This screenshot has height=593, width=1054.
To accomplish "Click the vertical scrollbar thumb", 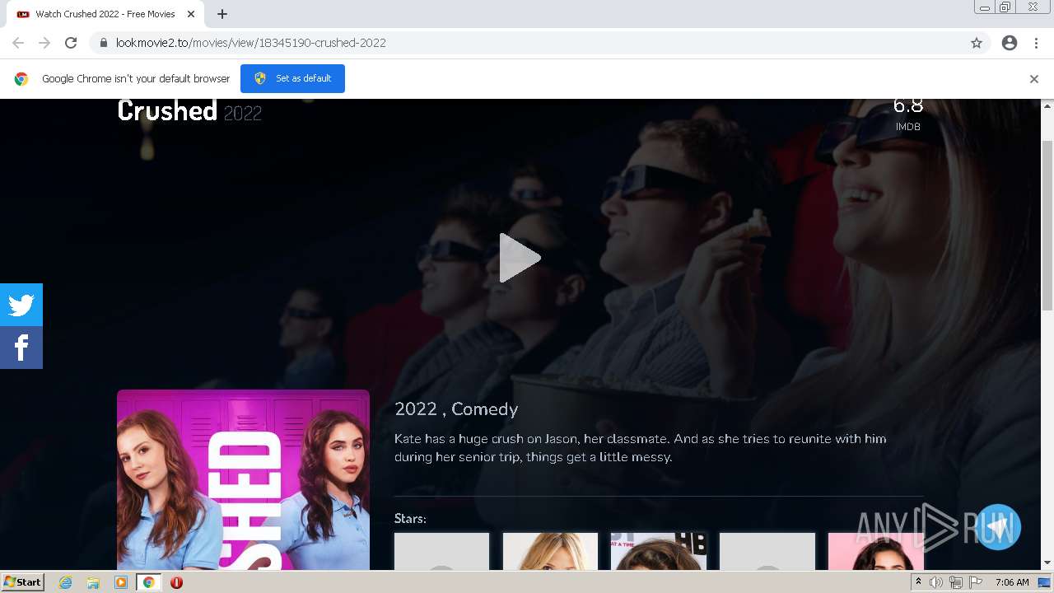I will click(x=1047, y=225).
